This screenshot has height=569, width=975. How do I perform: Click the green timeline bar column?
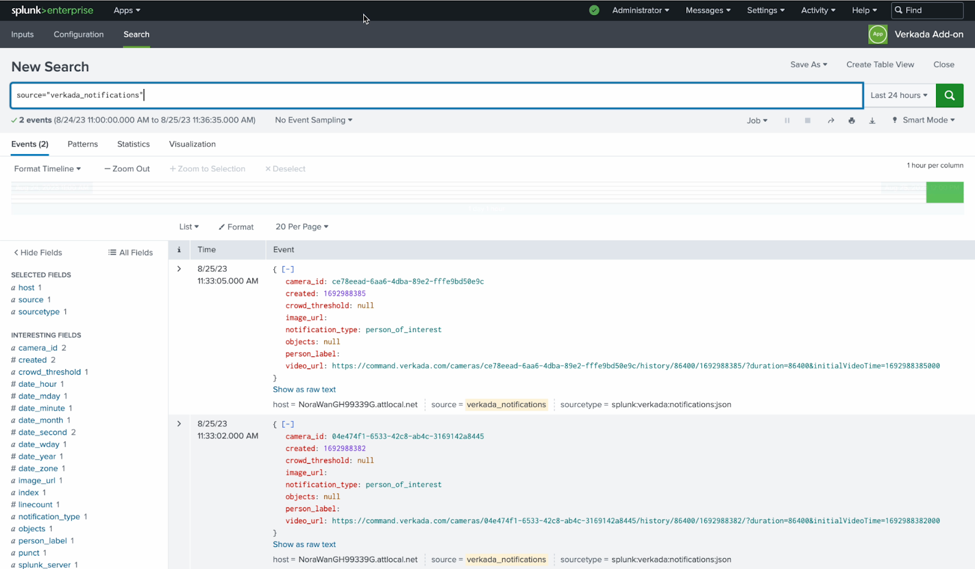[x=945, y=193]
